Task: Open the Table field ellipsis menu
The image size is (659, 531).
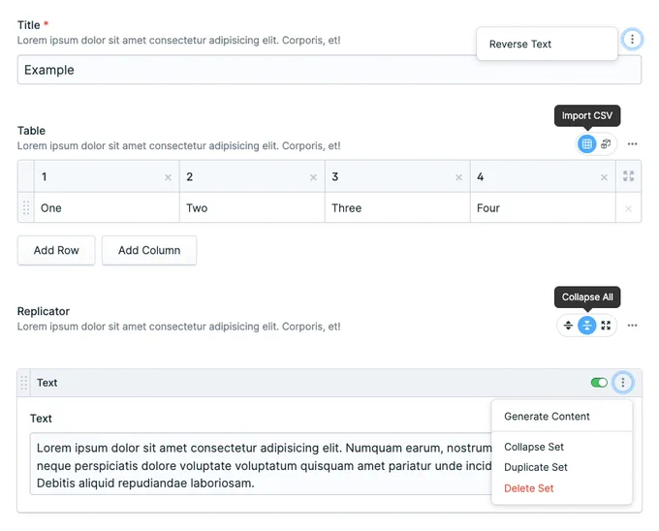Action: [632, 144]
